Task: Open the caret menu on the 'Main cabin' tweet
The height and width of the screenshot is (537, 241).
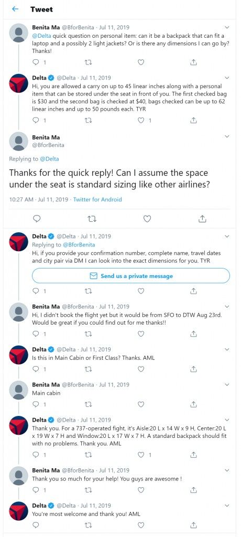Action: tap(227, 384)
